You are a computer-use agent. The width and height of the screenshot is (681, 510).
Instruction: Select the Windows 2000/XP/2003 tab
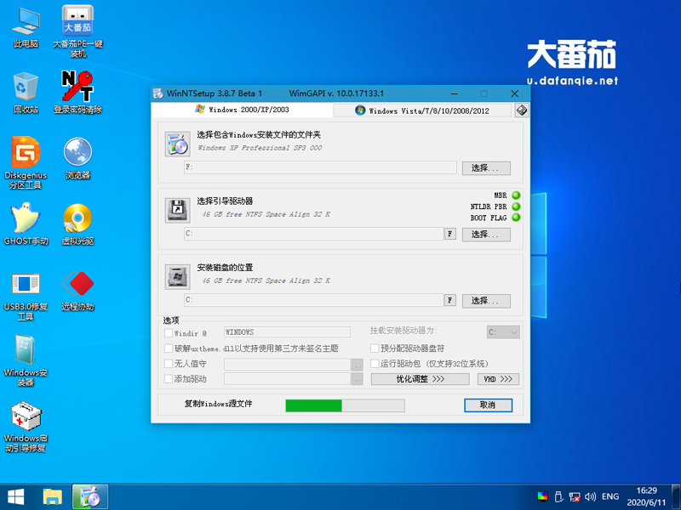[x=255, y=110]
